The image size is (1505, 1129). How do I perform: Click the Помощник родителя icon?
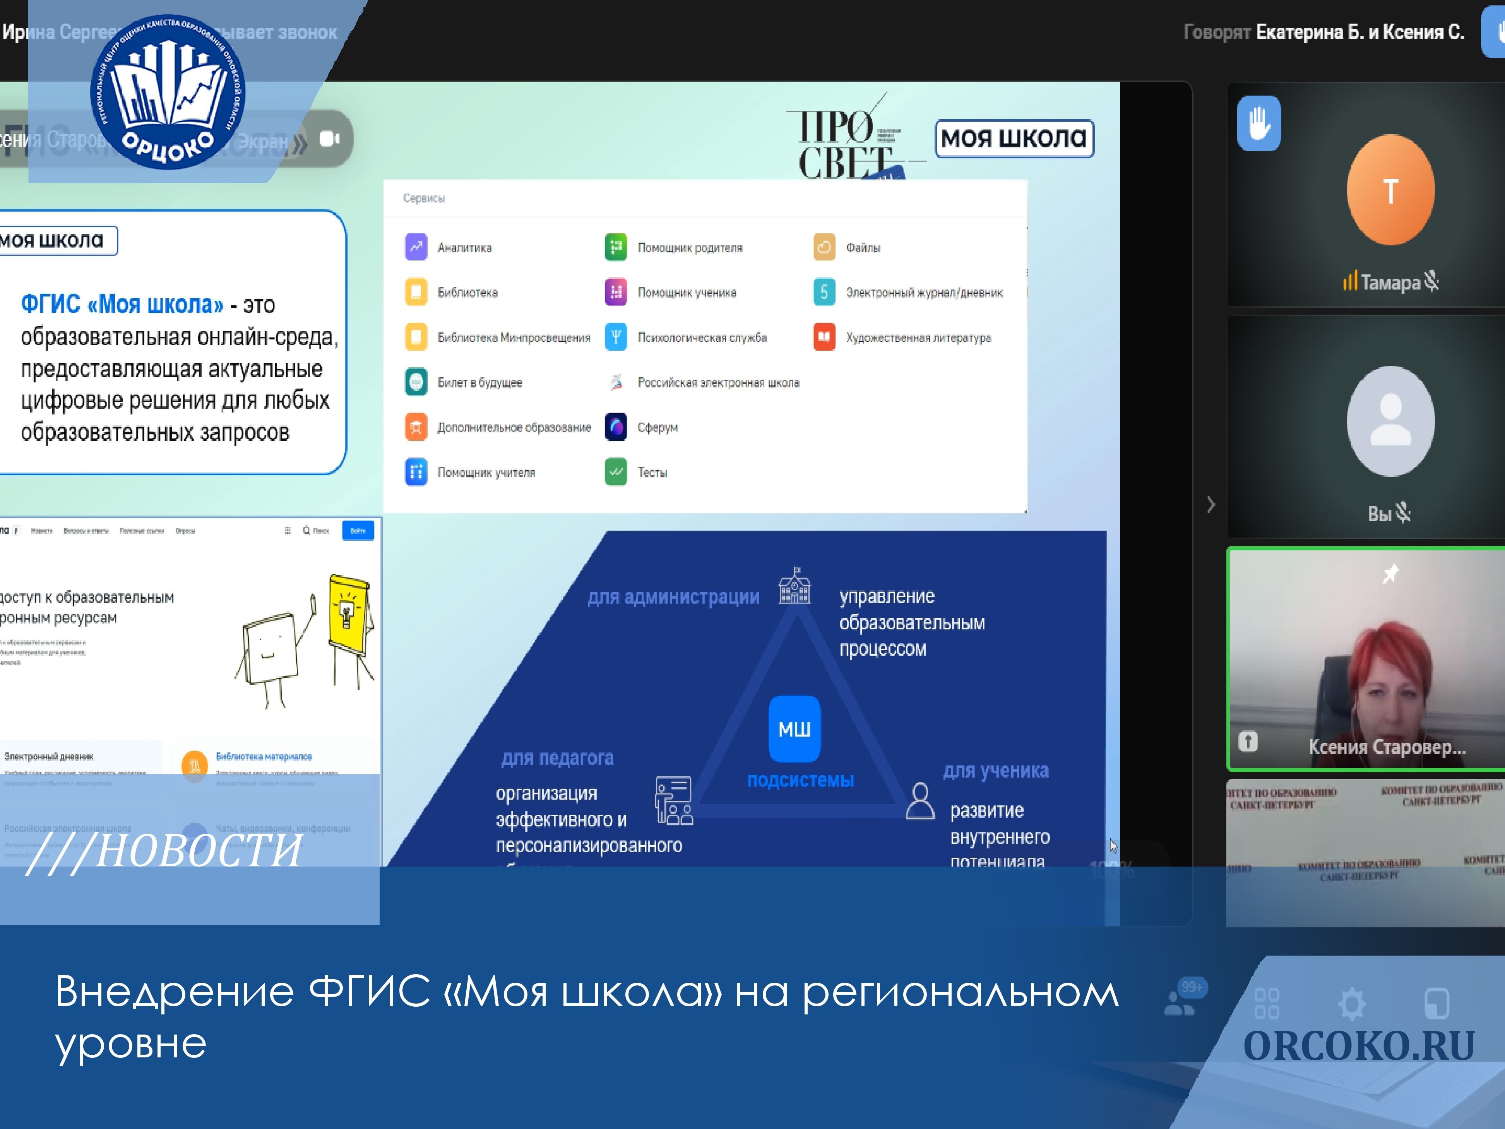(x=616, y=247)
